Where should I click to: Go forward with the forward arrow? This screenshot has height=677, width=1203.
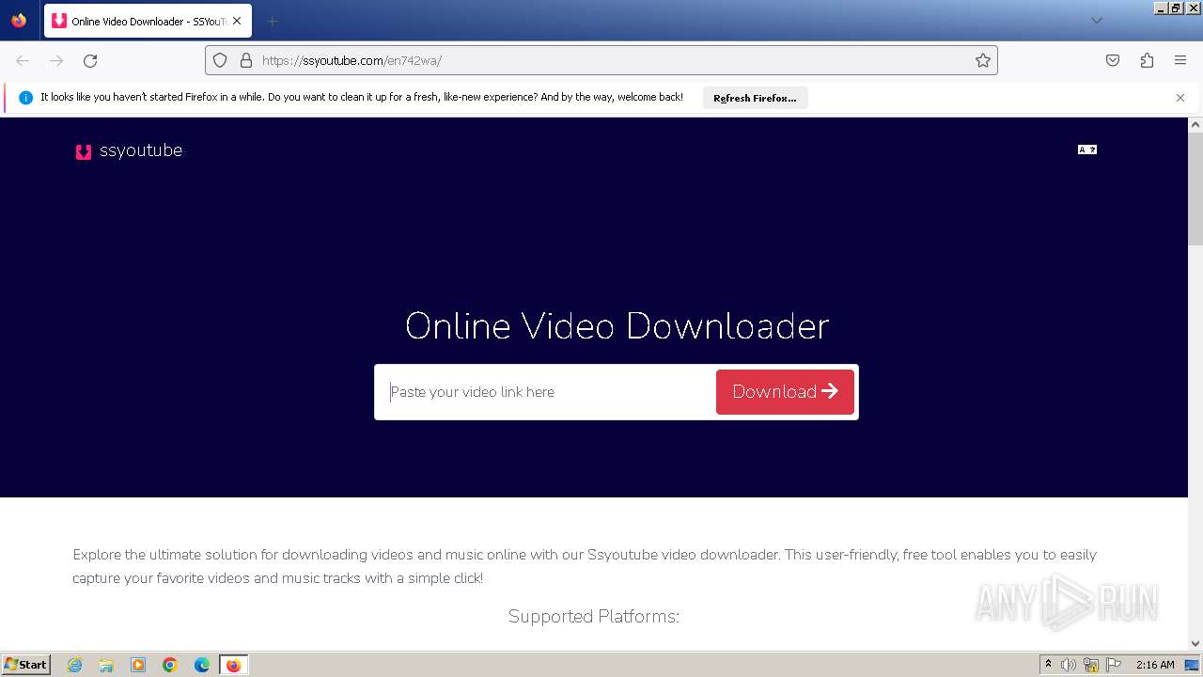[56, 60]
